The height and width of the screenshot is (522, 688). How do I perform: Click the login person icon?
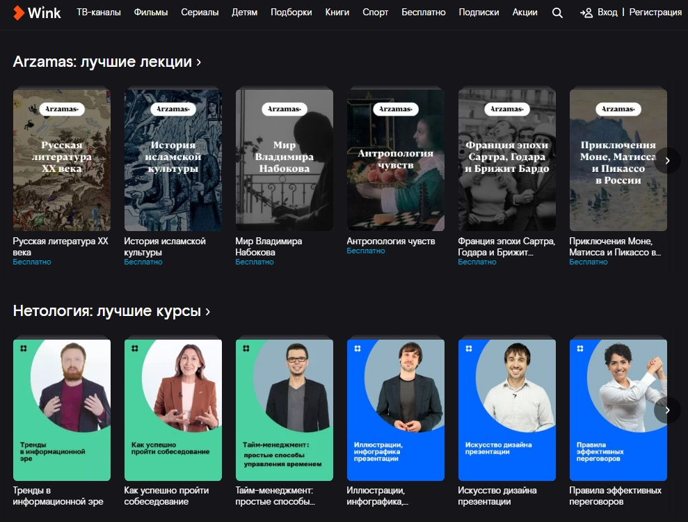tap(586, 13)
